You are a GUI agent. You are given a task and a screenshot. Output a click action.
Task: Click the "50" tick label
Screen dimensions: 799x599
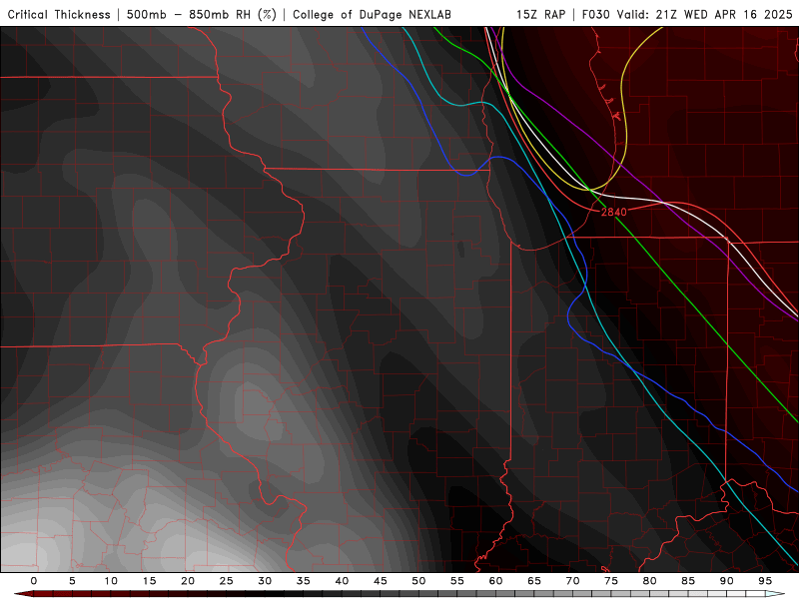[x=418, y=581]
